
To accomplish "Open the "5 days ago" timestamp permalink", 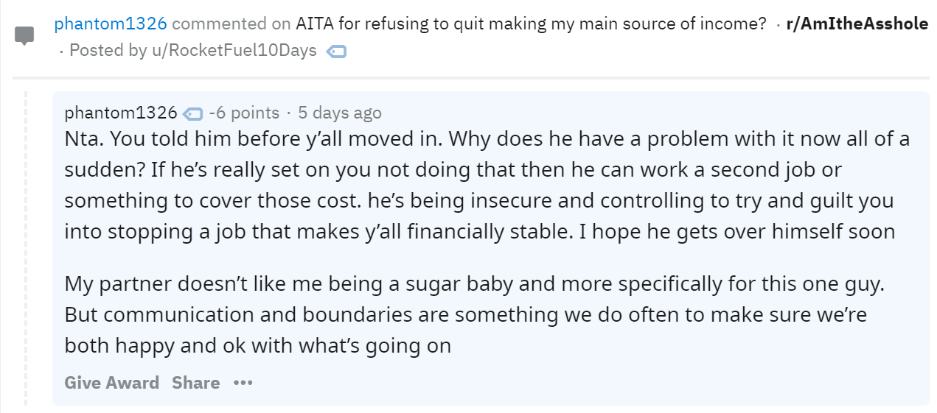I will (339, 113).
